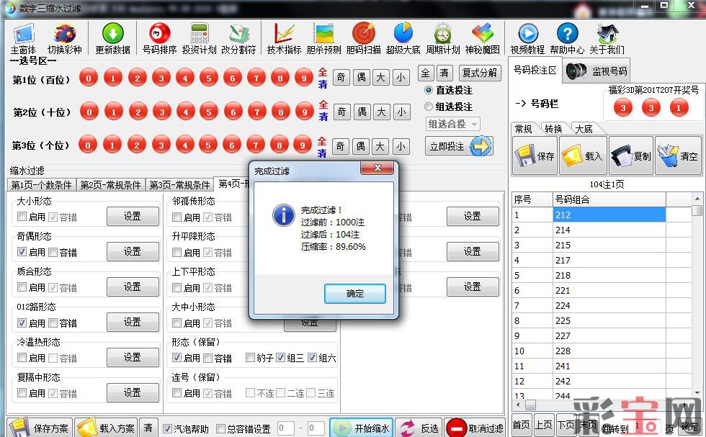The image size is (706, 437).
Task: Toggle the 汽泡帮助 checkbox
Action: [x=168, y=428]
